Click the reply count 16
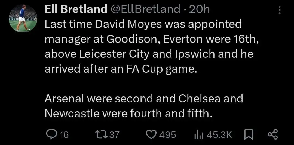 pyautogui.click(x=64, y=134)
